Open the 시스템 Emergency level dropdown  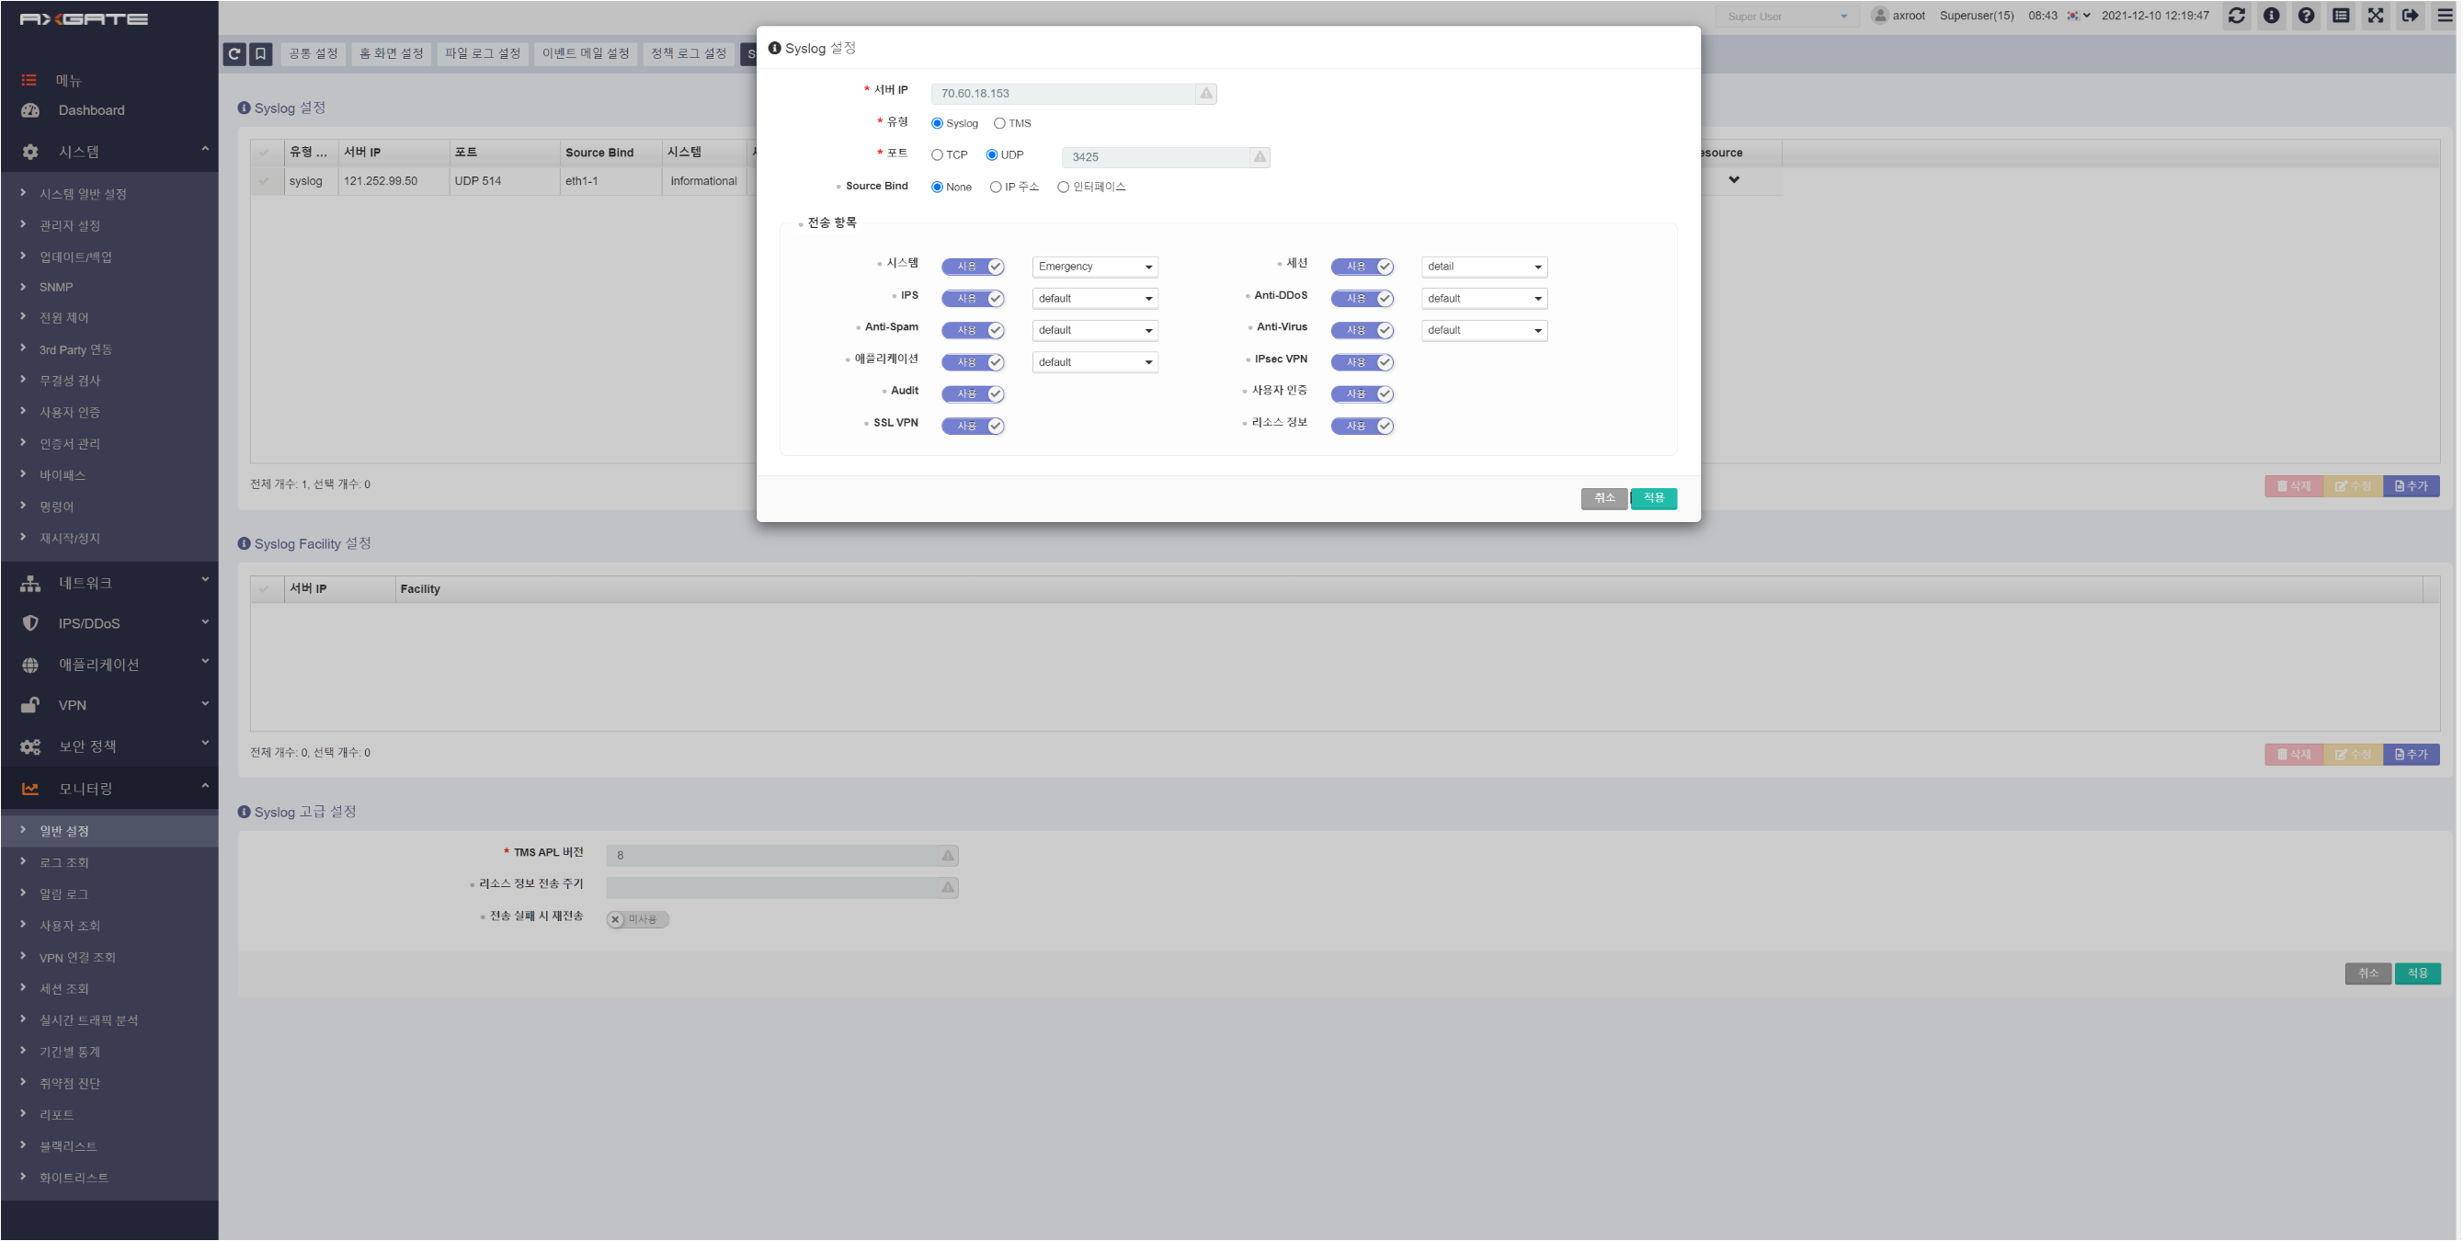[1095, 267]
